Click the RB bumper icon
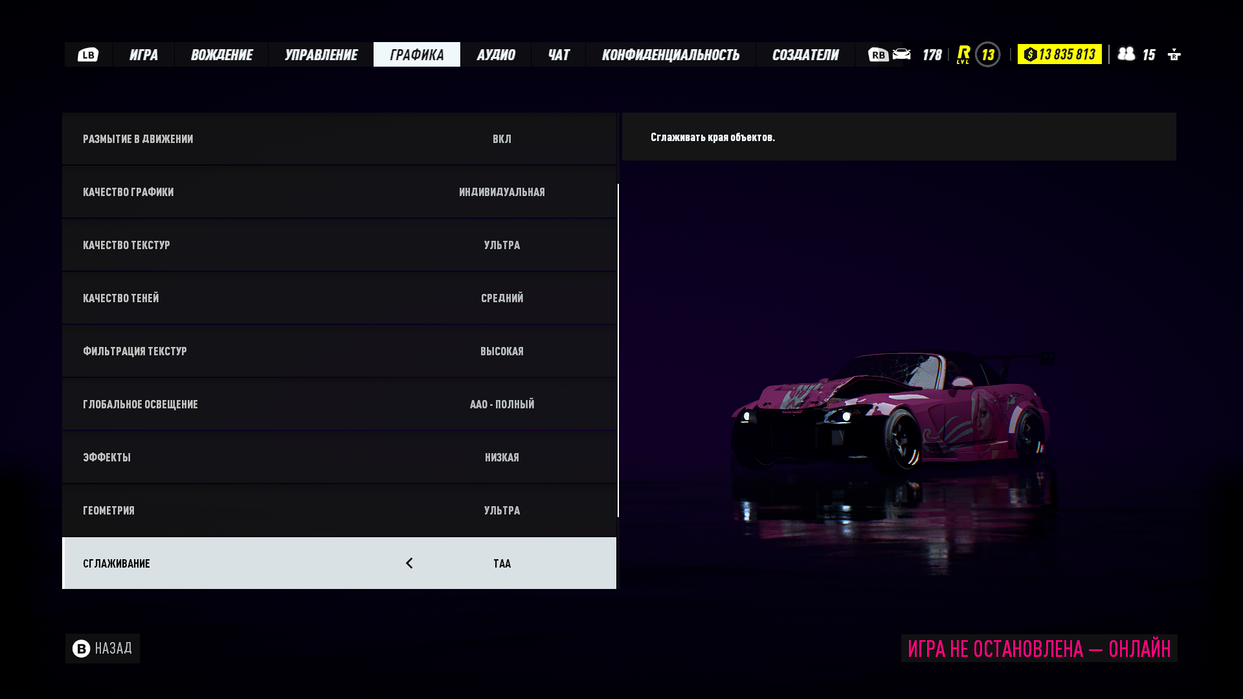Image resolution: width=1243 pixels, height=699 pixels. pyautogui.click(x=878, y=54)
